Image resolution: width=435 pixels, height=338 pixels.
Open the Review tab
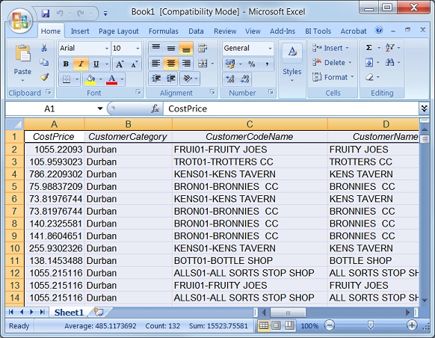225,31
